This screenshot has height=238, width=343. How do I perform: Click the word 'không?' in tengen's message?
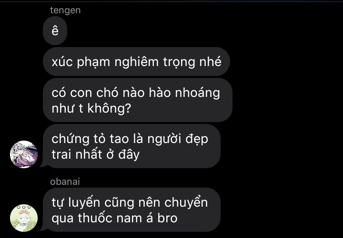109,108
